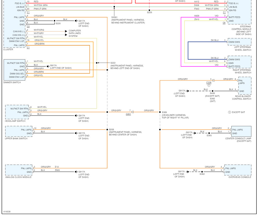Select the arrowhead on WHT/ORG data line
Screen dimensions: 259x217
tap(66, 31)
